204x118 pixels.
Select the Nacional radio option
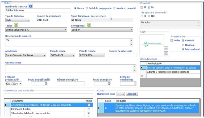click(x=183, y=45)
